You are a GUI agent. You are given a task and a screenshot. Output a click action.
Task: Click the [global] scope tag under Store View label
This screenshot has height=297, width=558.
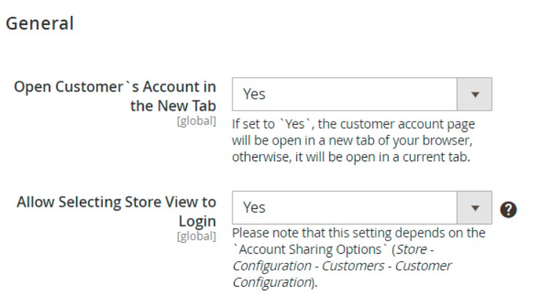197,235
